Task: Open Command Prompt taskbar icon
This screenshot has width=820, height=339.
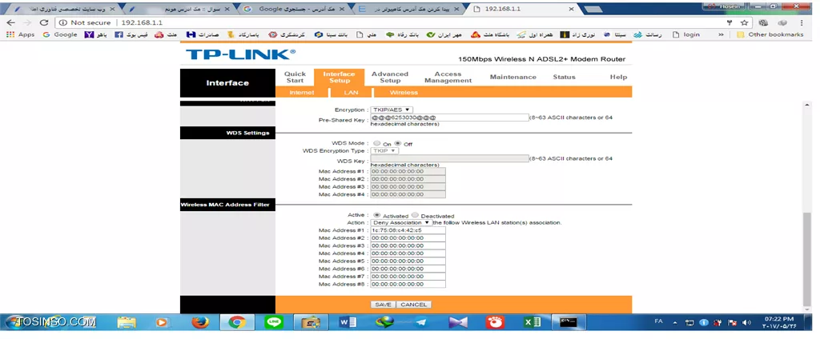Action: pos(568,323)
